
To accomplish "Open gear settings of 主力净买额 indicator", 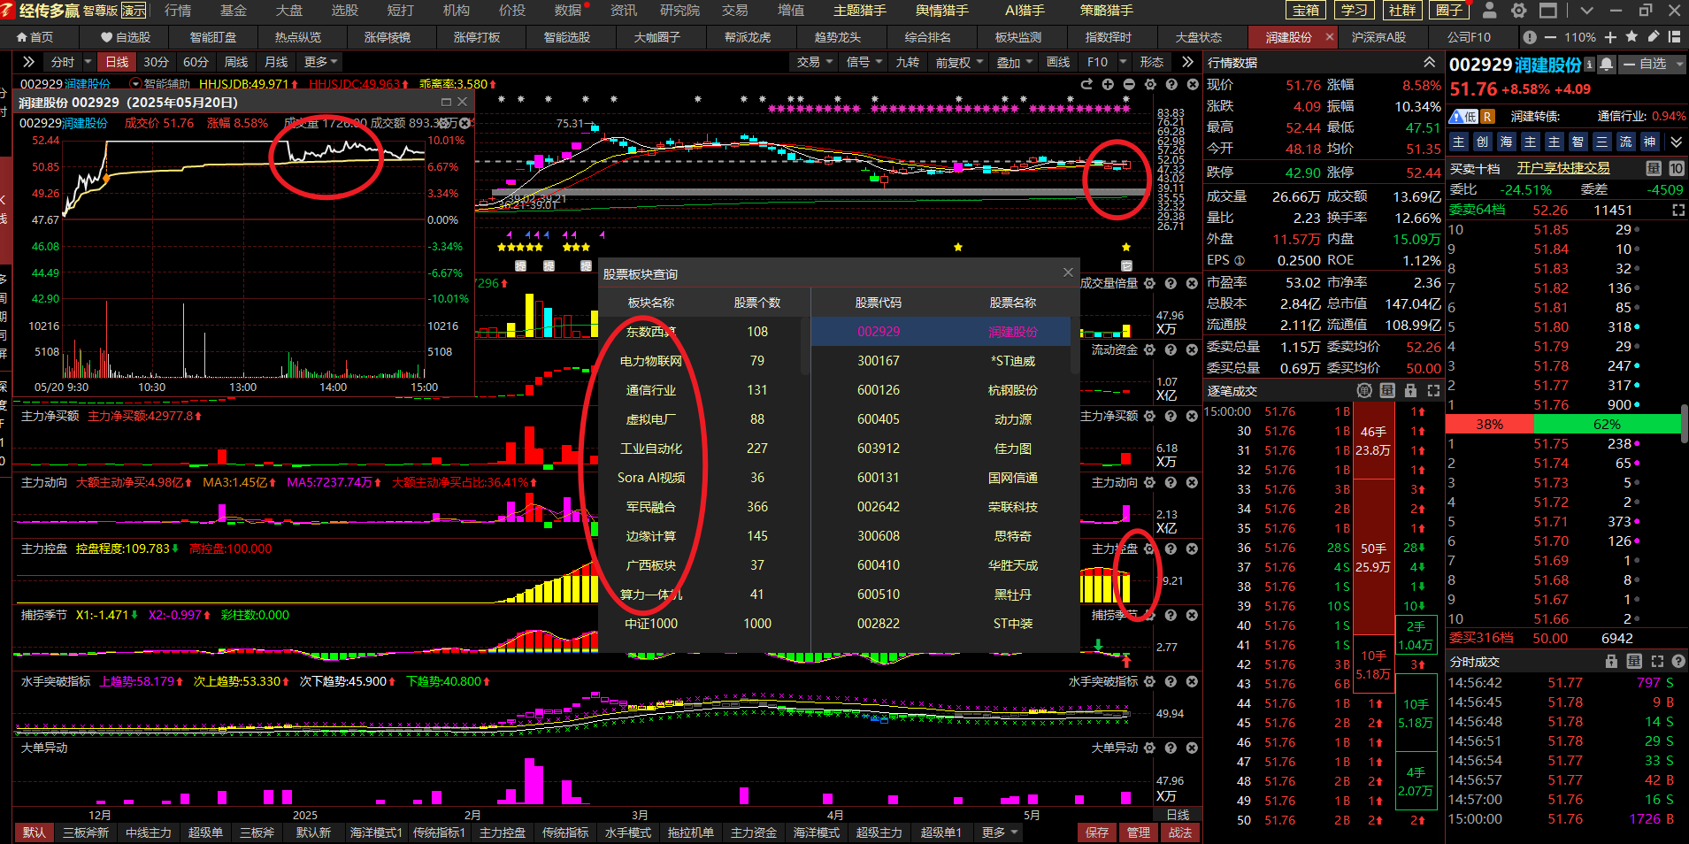I will 1149,416.
